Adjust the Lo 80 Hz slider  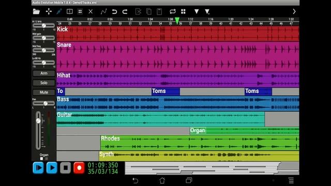[x=43, y=63]
